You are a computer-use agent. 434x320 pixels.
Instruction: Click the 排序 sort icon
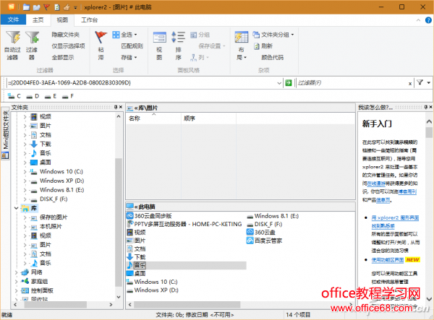pos(178,37)
